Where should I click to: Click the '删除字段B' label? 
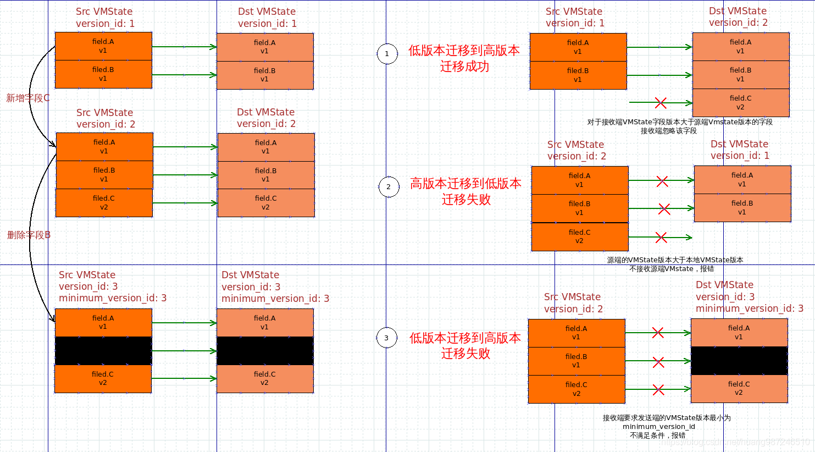tap(29, 235)
